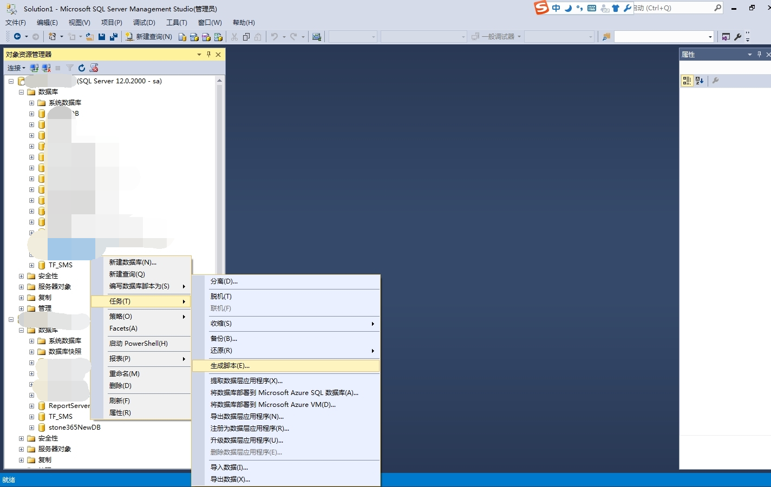Expand the stone365NewDB database node
Screen dimensions: 771x487
coord(31,427)
